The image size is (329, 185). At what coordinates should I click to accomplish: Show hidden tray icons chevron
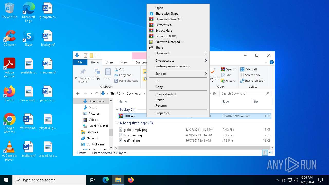coord(277,180)
